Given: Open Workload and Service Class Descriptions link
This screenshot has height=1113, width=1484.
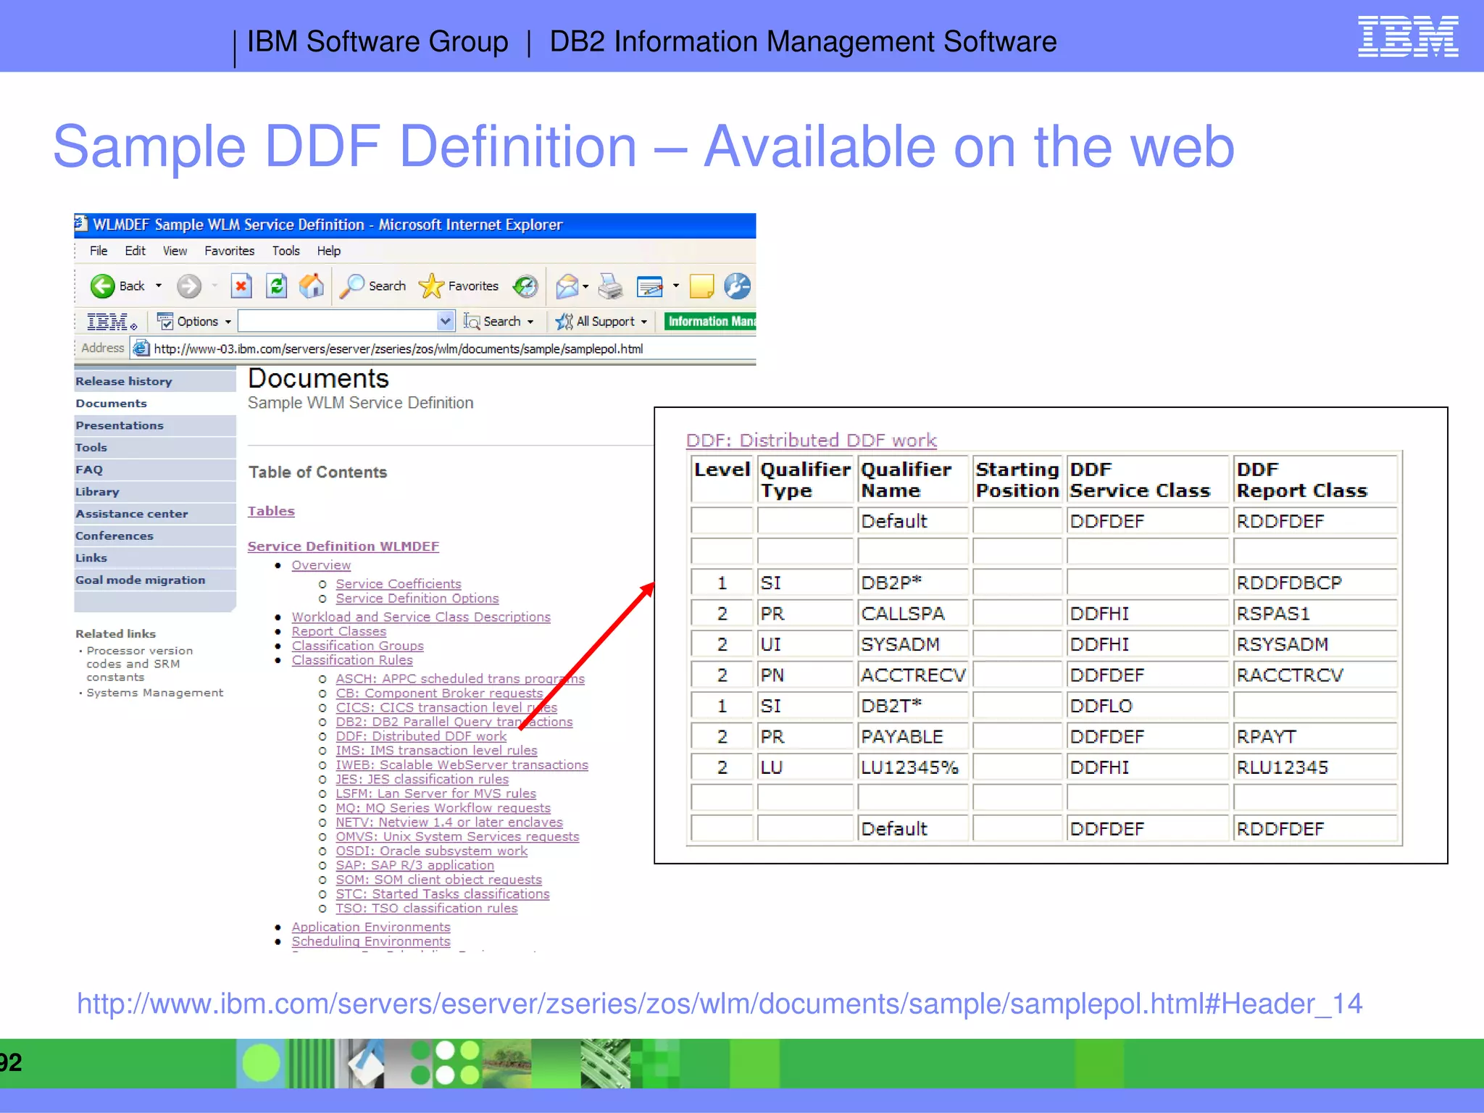Looking at the screenshot, I should point(421,617).
